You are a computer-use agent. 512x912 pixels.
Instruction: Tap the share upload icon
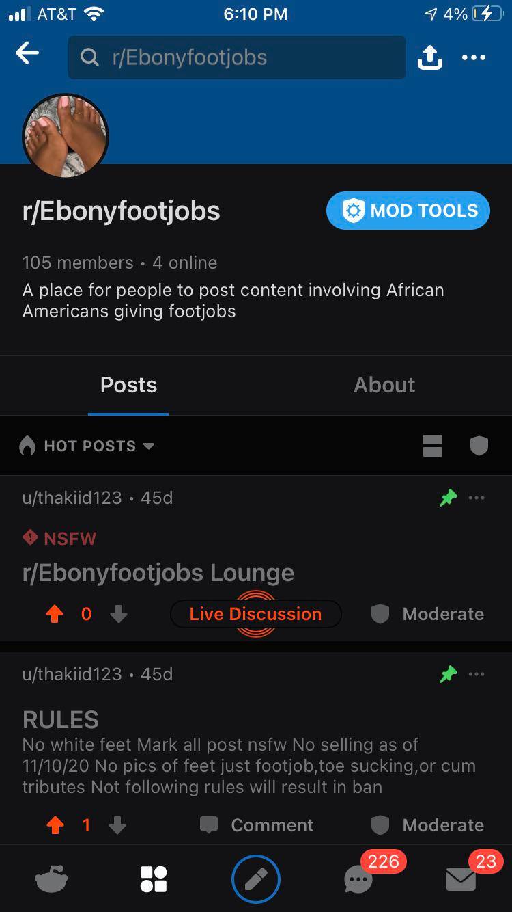[429, 57]
